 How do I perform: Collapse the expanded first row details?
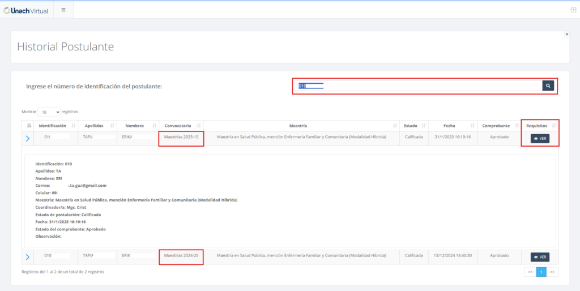pyautogui.click(x=27, y=139)
